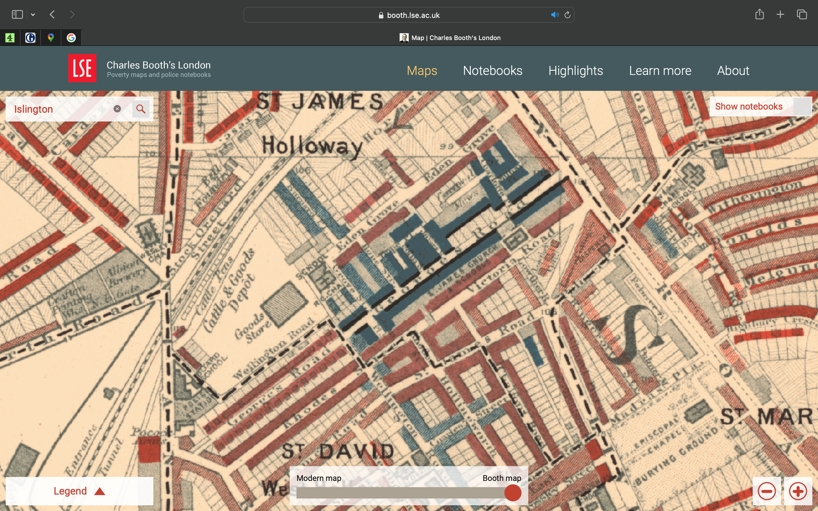
Task: Click the booth.lse.ac.uk address bar
Action: click(x=409, y=15)
